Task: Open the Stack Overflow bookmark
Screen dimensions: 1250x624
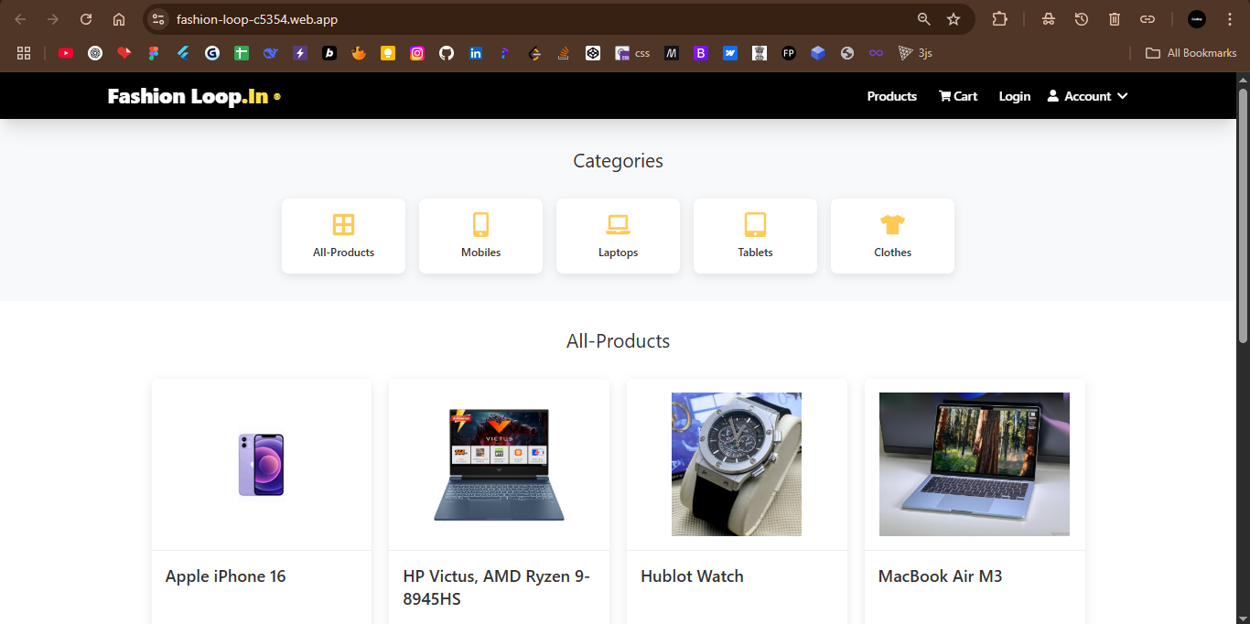Action: 564,53
